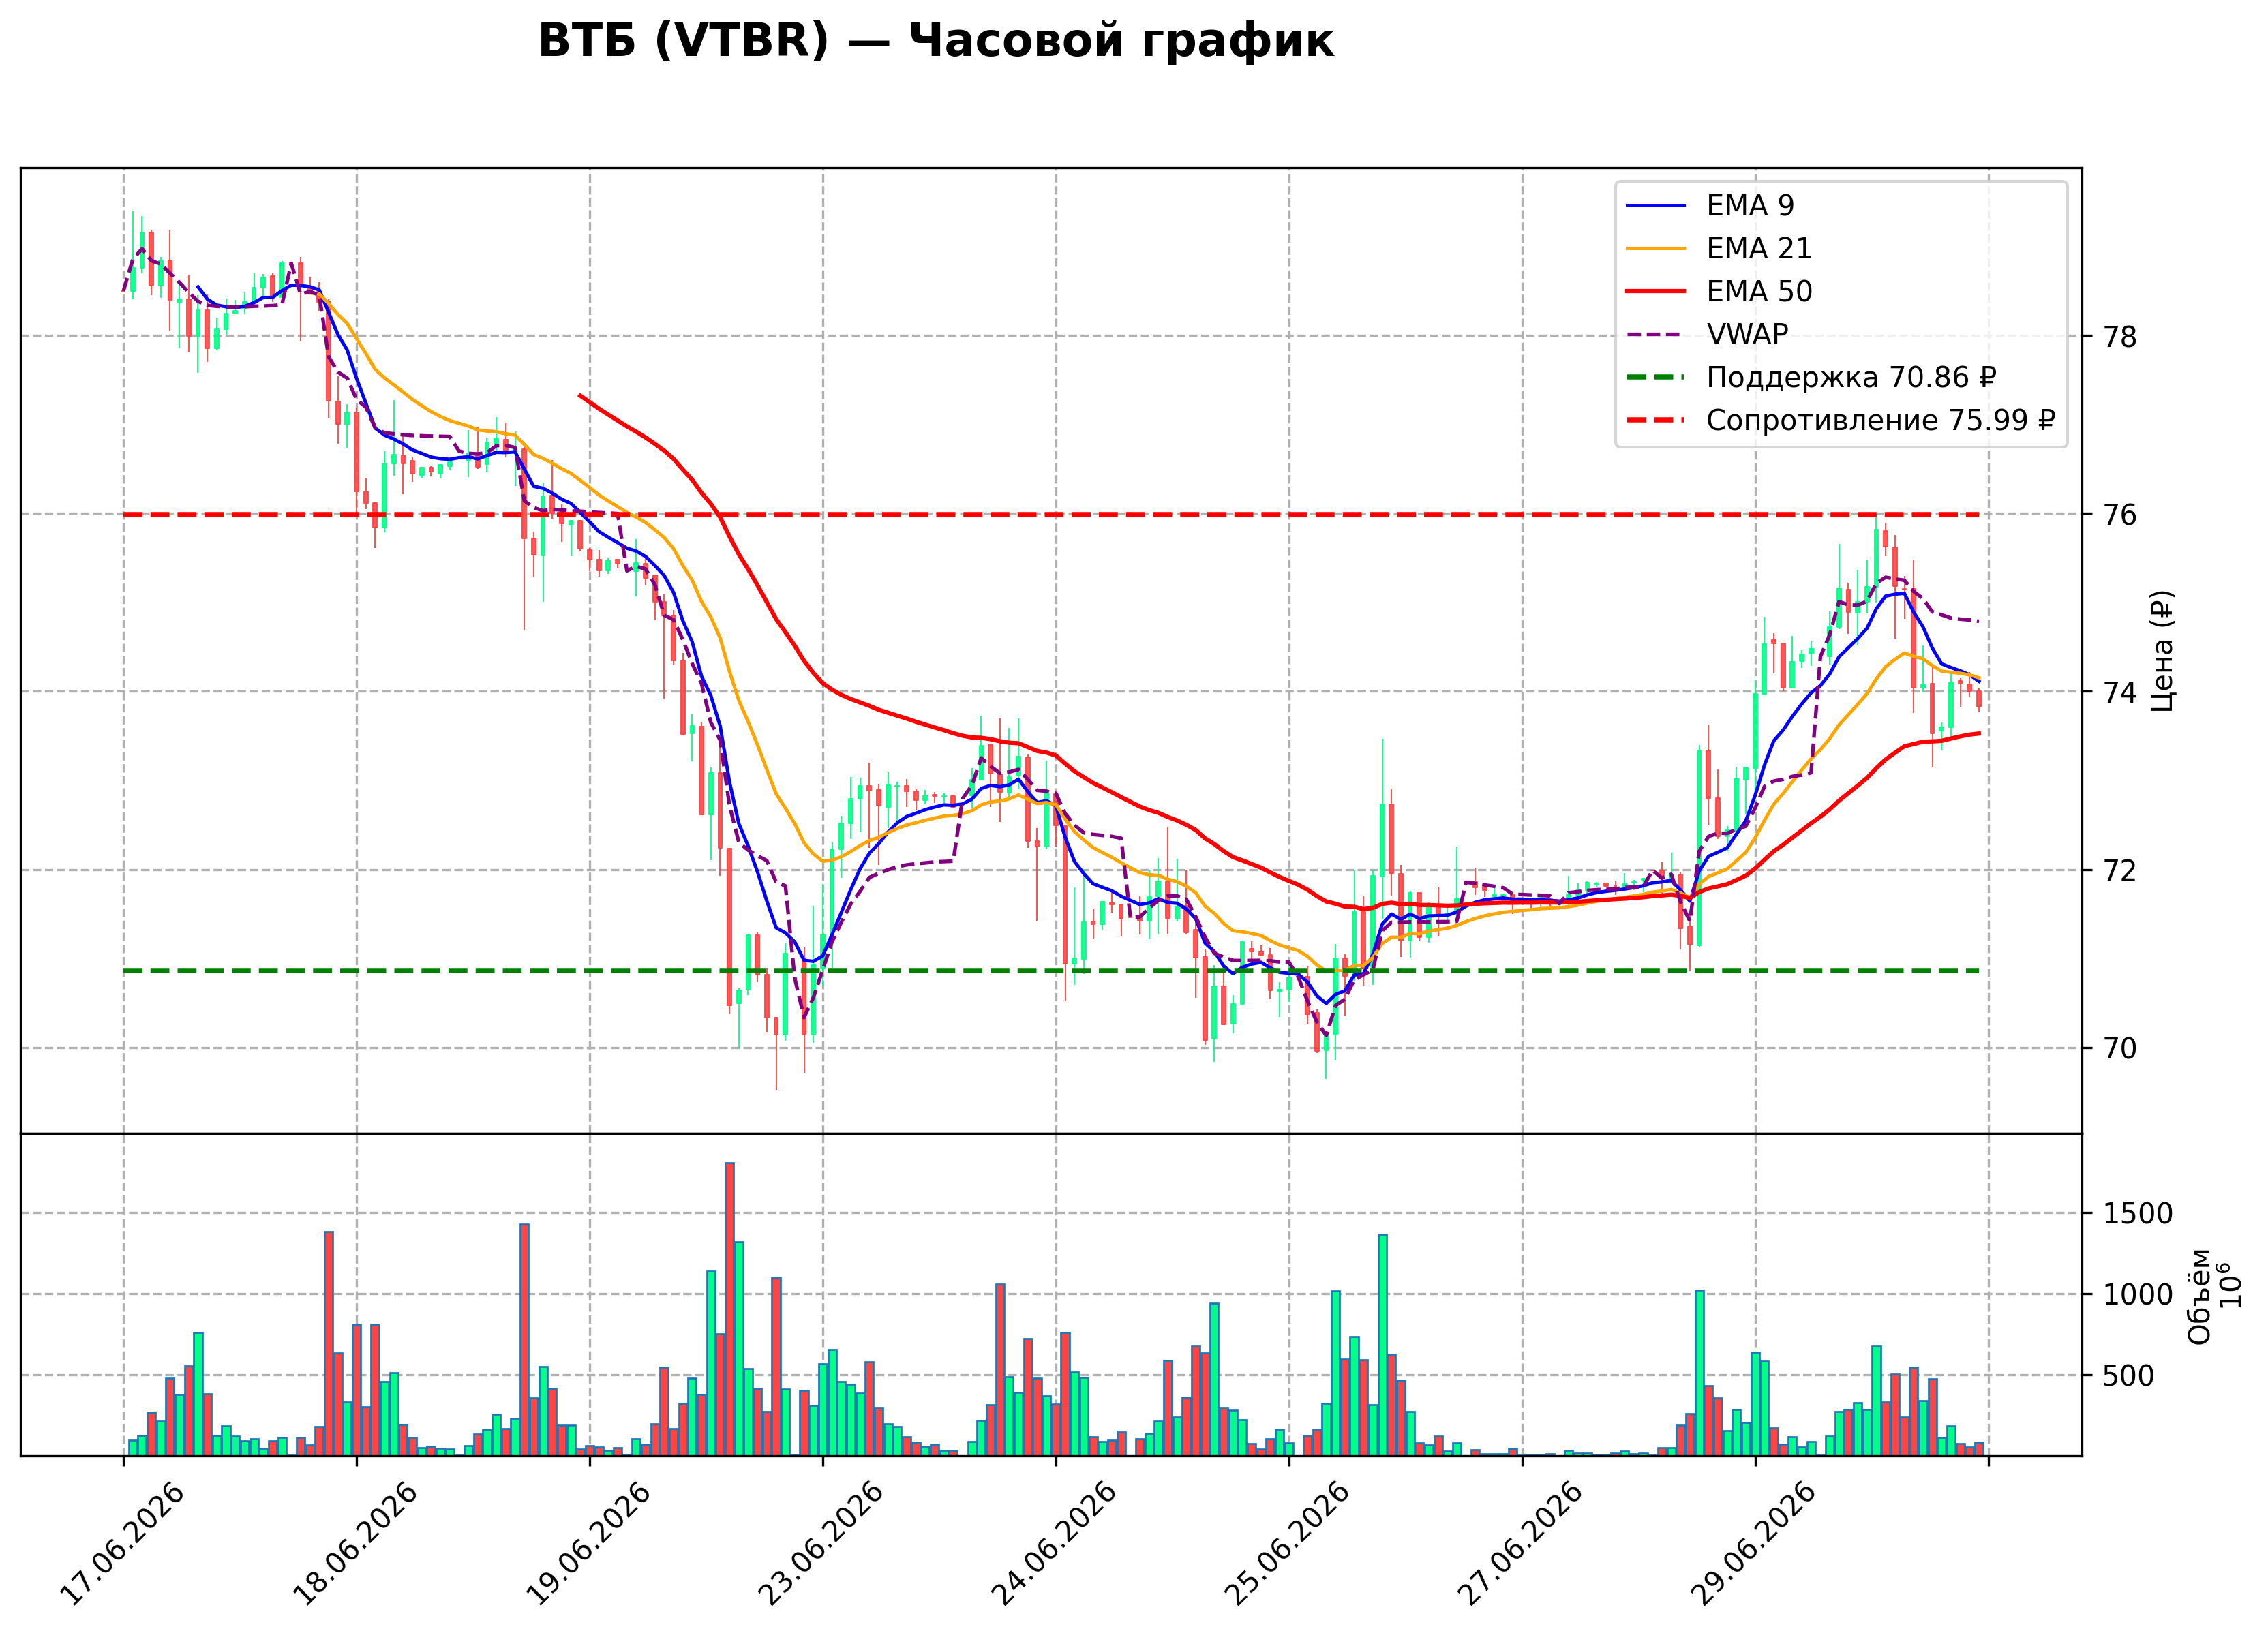The height and width of the screenshot is (1631, 2268).
Task: Click the date label 25.06.2026
Action: tap(1287, 1544)
